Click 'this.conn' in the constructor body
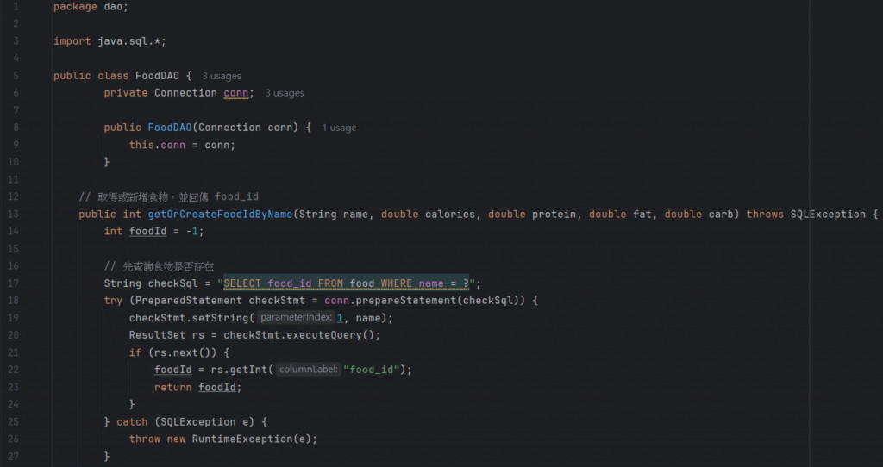The width and height of the screenshot is (883, 467). pos(157,145)
